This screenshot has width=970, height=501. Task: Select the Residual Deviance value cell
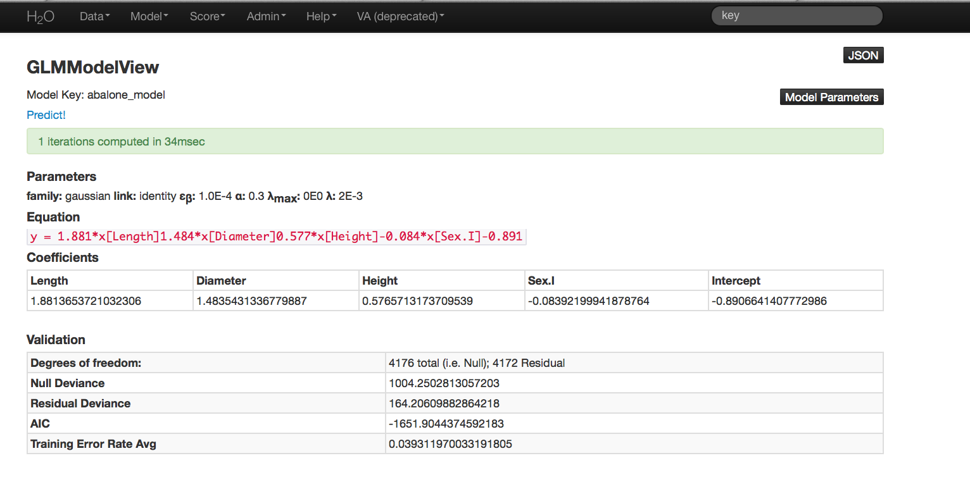444,404
